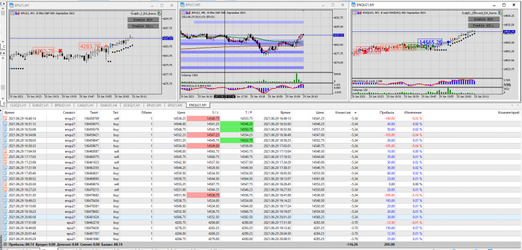
Task: Click Enable SELL button on EPU21 M1 chart
Action: 143,25
